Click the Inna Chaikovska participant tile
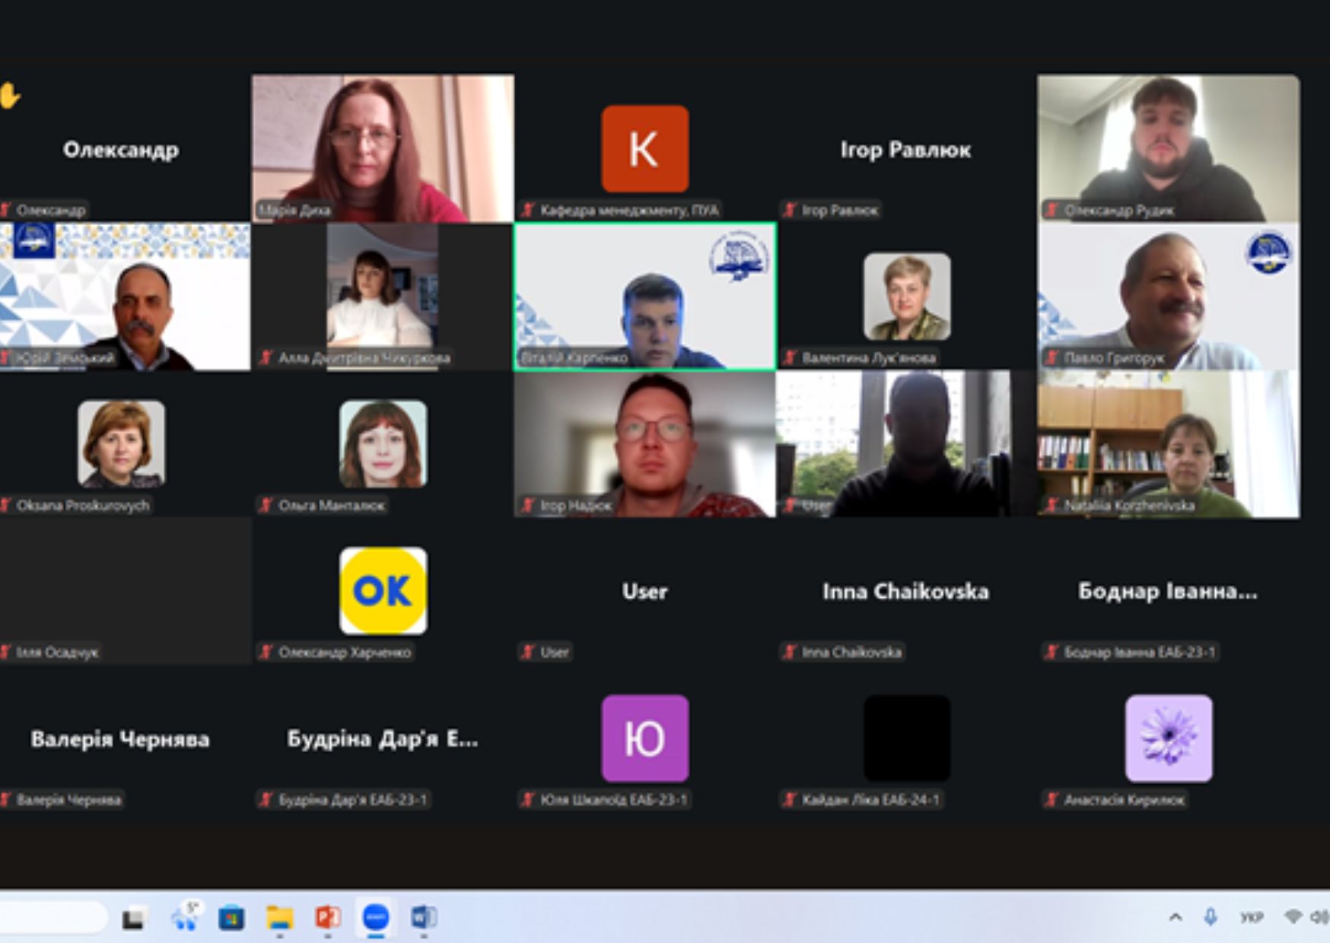The width and height of the screenshot is (1330, 943). (905, 592)
